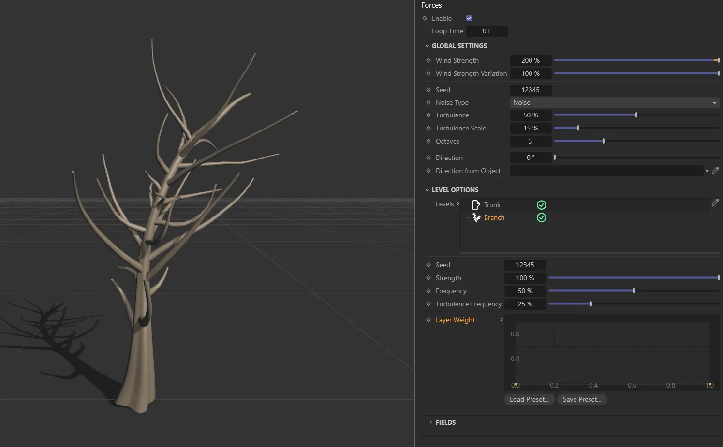Collapse the GLOBAL SETTINGS section
Screen dimensions: 723x447
[427, 46]
